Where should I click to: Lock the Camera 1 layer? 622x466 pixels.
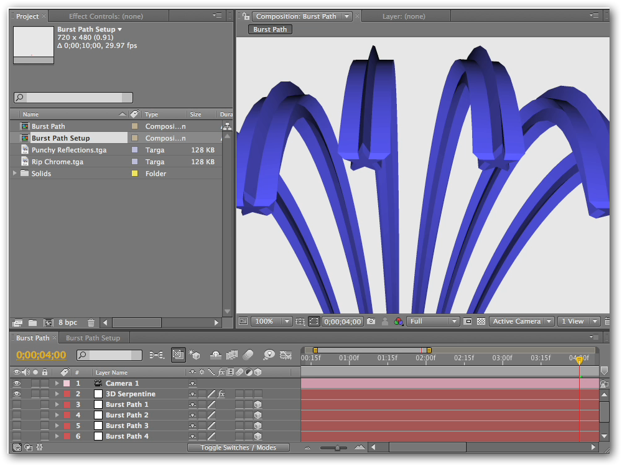click(x=45, y=383)
